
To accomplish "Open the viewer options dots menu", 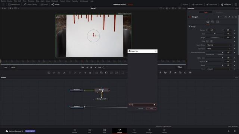I will (184, 8).
